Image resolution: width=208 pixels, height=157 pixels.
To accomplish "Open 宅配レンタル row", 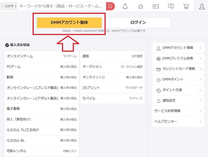I will [42, 151].
